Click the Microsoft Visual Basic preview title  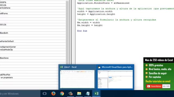117,67
